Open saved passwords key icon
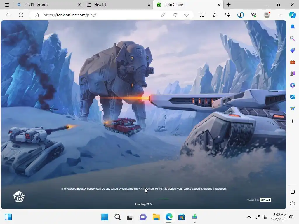This screenshot has width=299, height=224. point(163,15)
